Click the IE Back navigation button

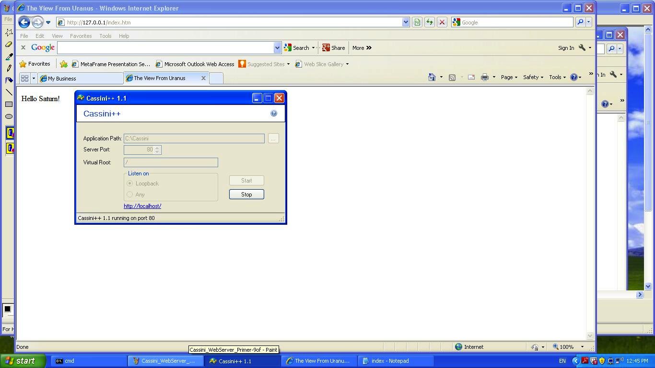pyautogui.click(x=24, y=22)
